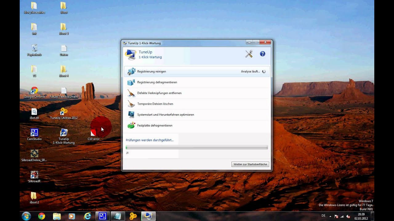The width and height of the screenshot is (394, 221).
Task: Select the C10 error desktop file
Action: 94,135
